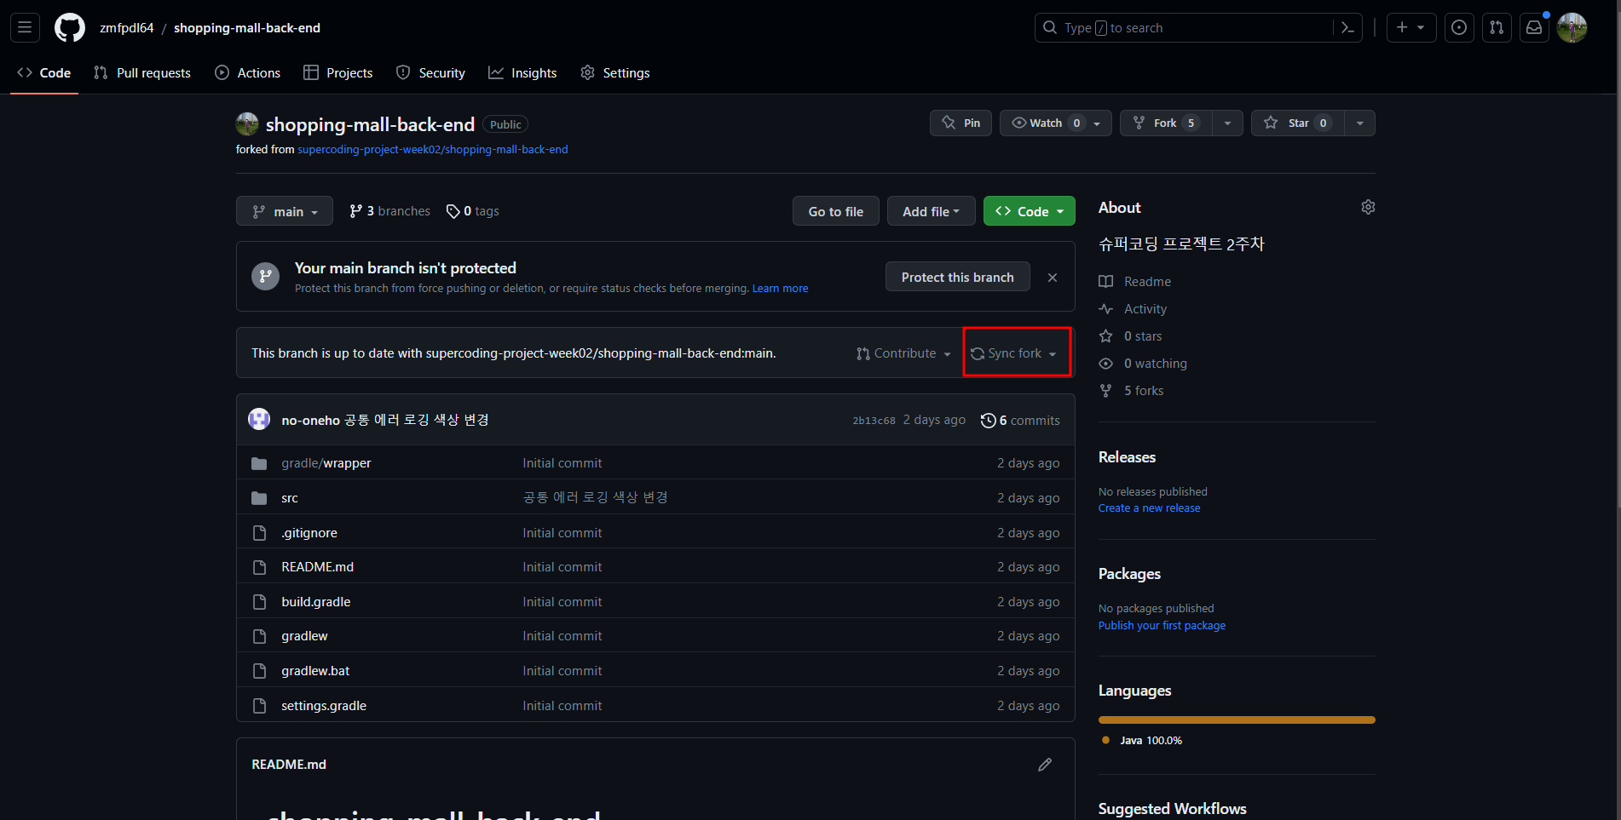Toggle Watch on this repository

coord(1044,123)
